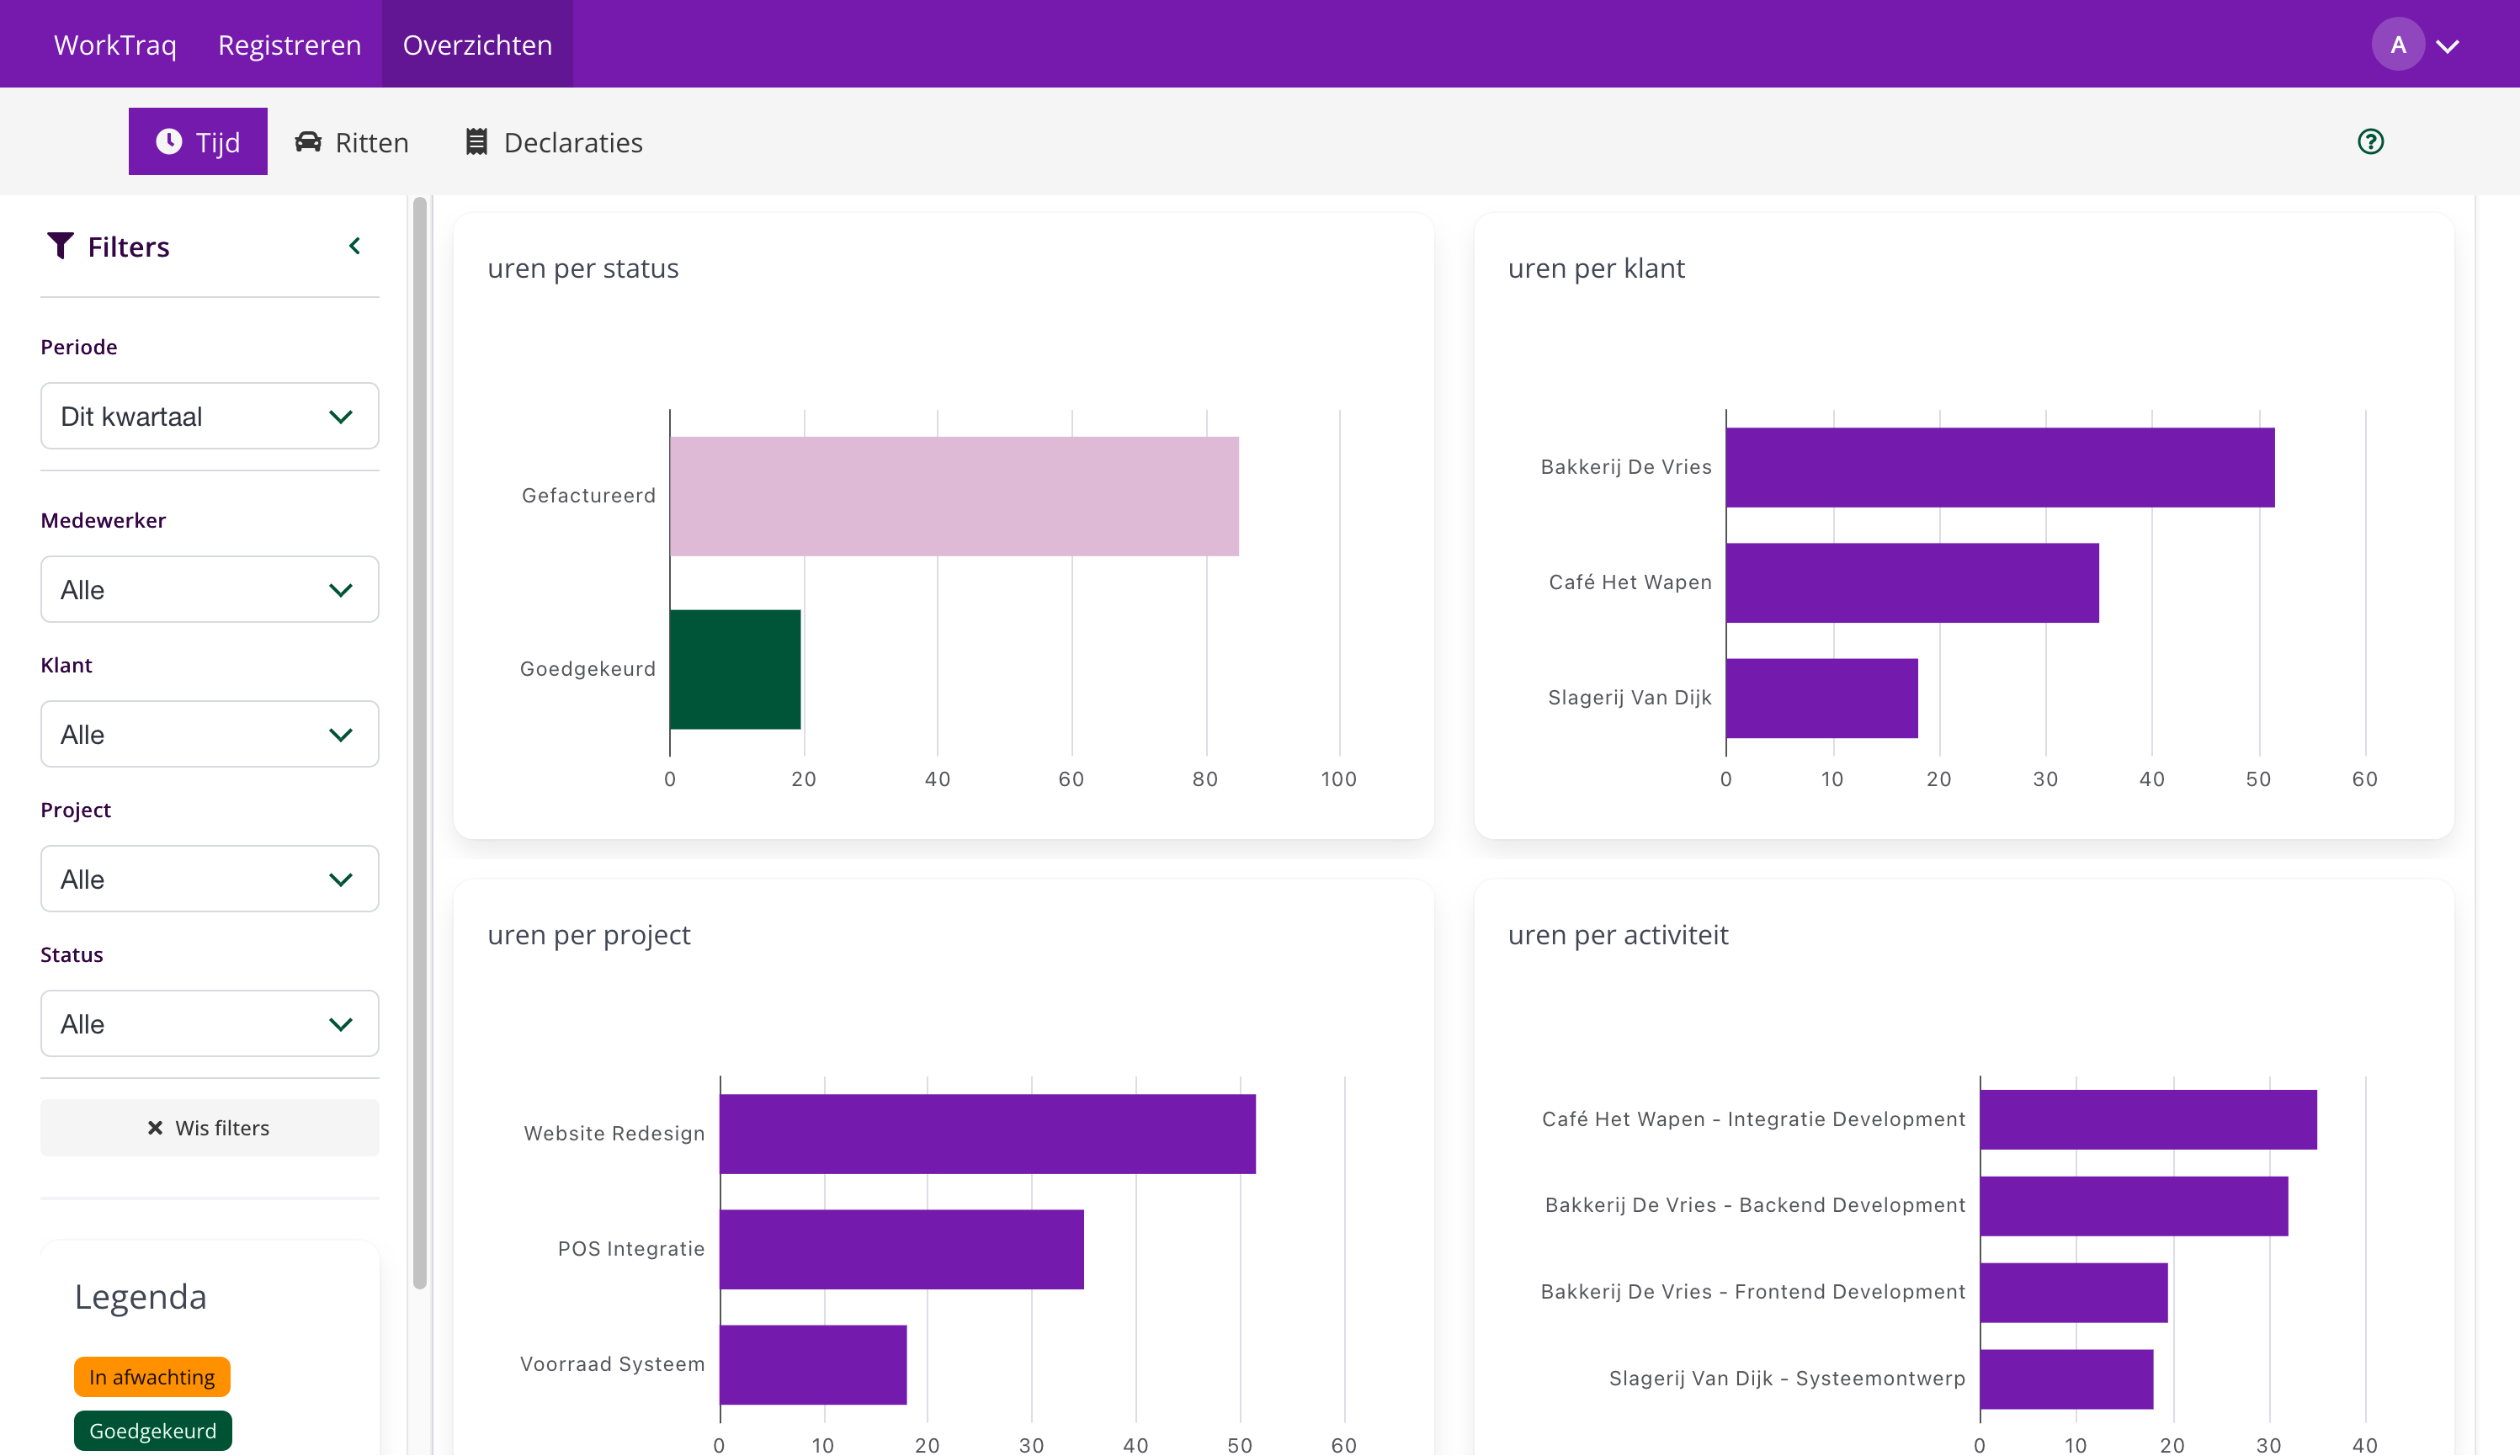2520x1456 pixels.
Task: Open the Periode dropdown showing Dit kwartaal
Action: pos(210,416)
